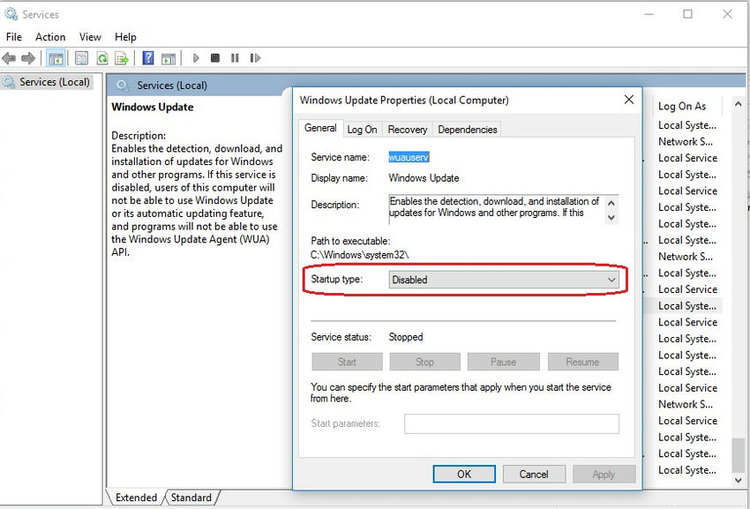Click the Export List toolbar icon

[122, 58]
